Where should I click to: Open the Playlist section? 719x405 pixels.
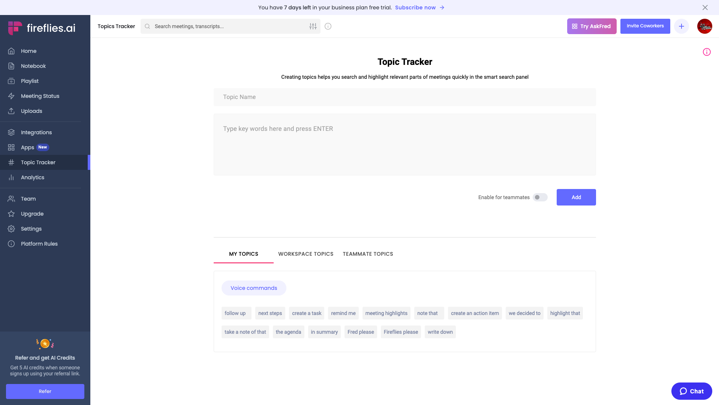tap(11, 81)
